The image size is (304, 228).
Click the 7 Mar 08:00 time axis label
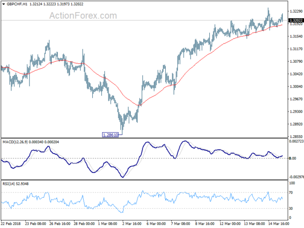(180, 223)
